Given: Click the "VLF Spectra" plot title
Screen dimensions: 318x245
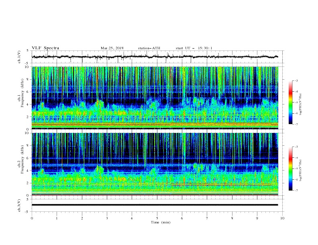Looking at the screenshot, I should tap(45, 48).
